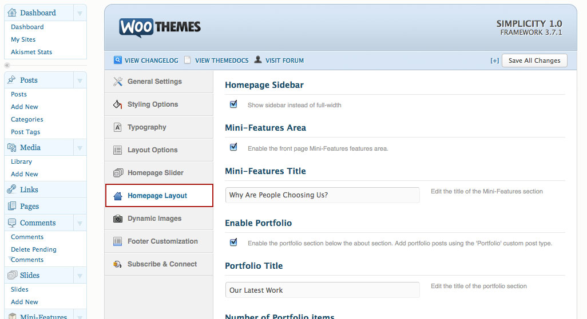Viewport: 587px width, 319px height.
Task: Click the Footer Customization icon
Action: coord(118,241)
